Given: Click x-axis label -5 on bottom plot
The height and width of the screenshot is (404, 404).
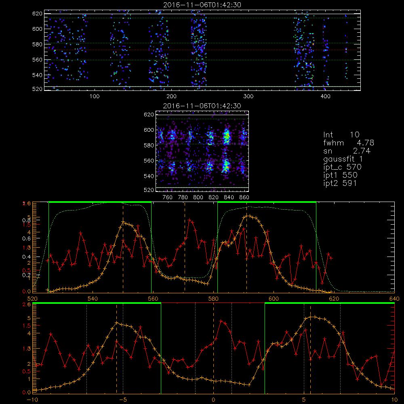Looking at the screenshot, I should 123,400.
